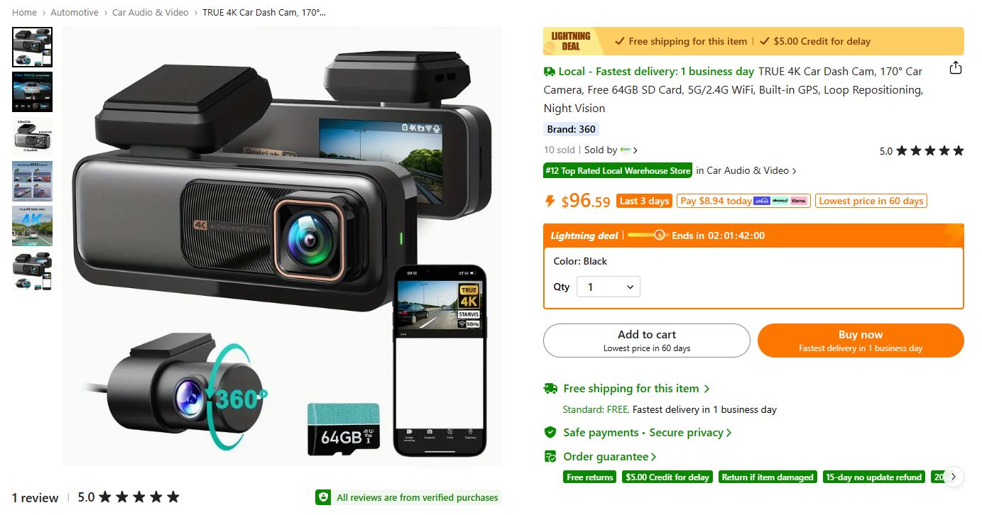Click the verified purchases shield icon

click(x=323, y=497)
